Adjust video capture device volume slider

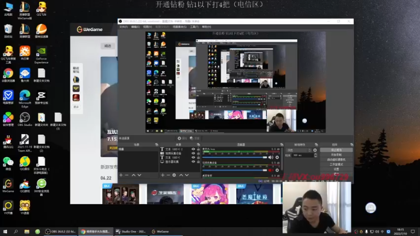point(235,170)
